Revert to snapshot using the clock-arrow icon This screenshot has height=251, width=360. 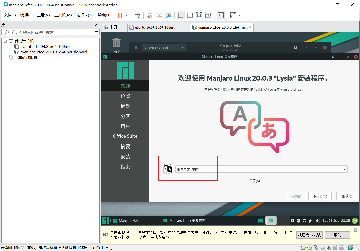tap(159, 15)
